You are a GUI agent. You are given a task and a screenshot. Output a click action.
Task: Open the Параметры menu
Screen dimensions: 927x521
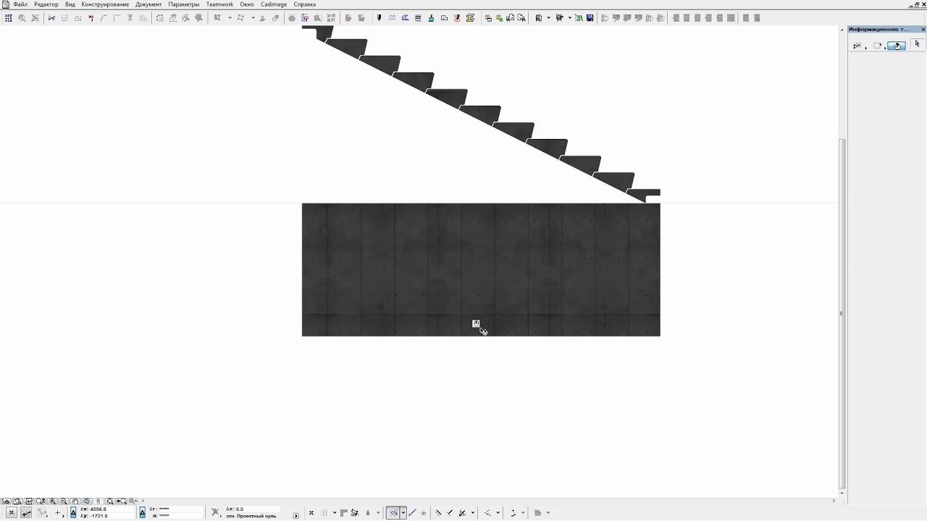coord(184,4)
